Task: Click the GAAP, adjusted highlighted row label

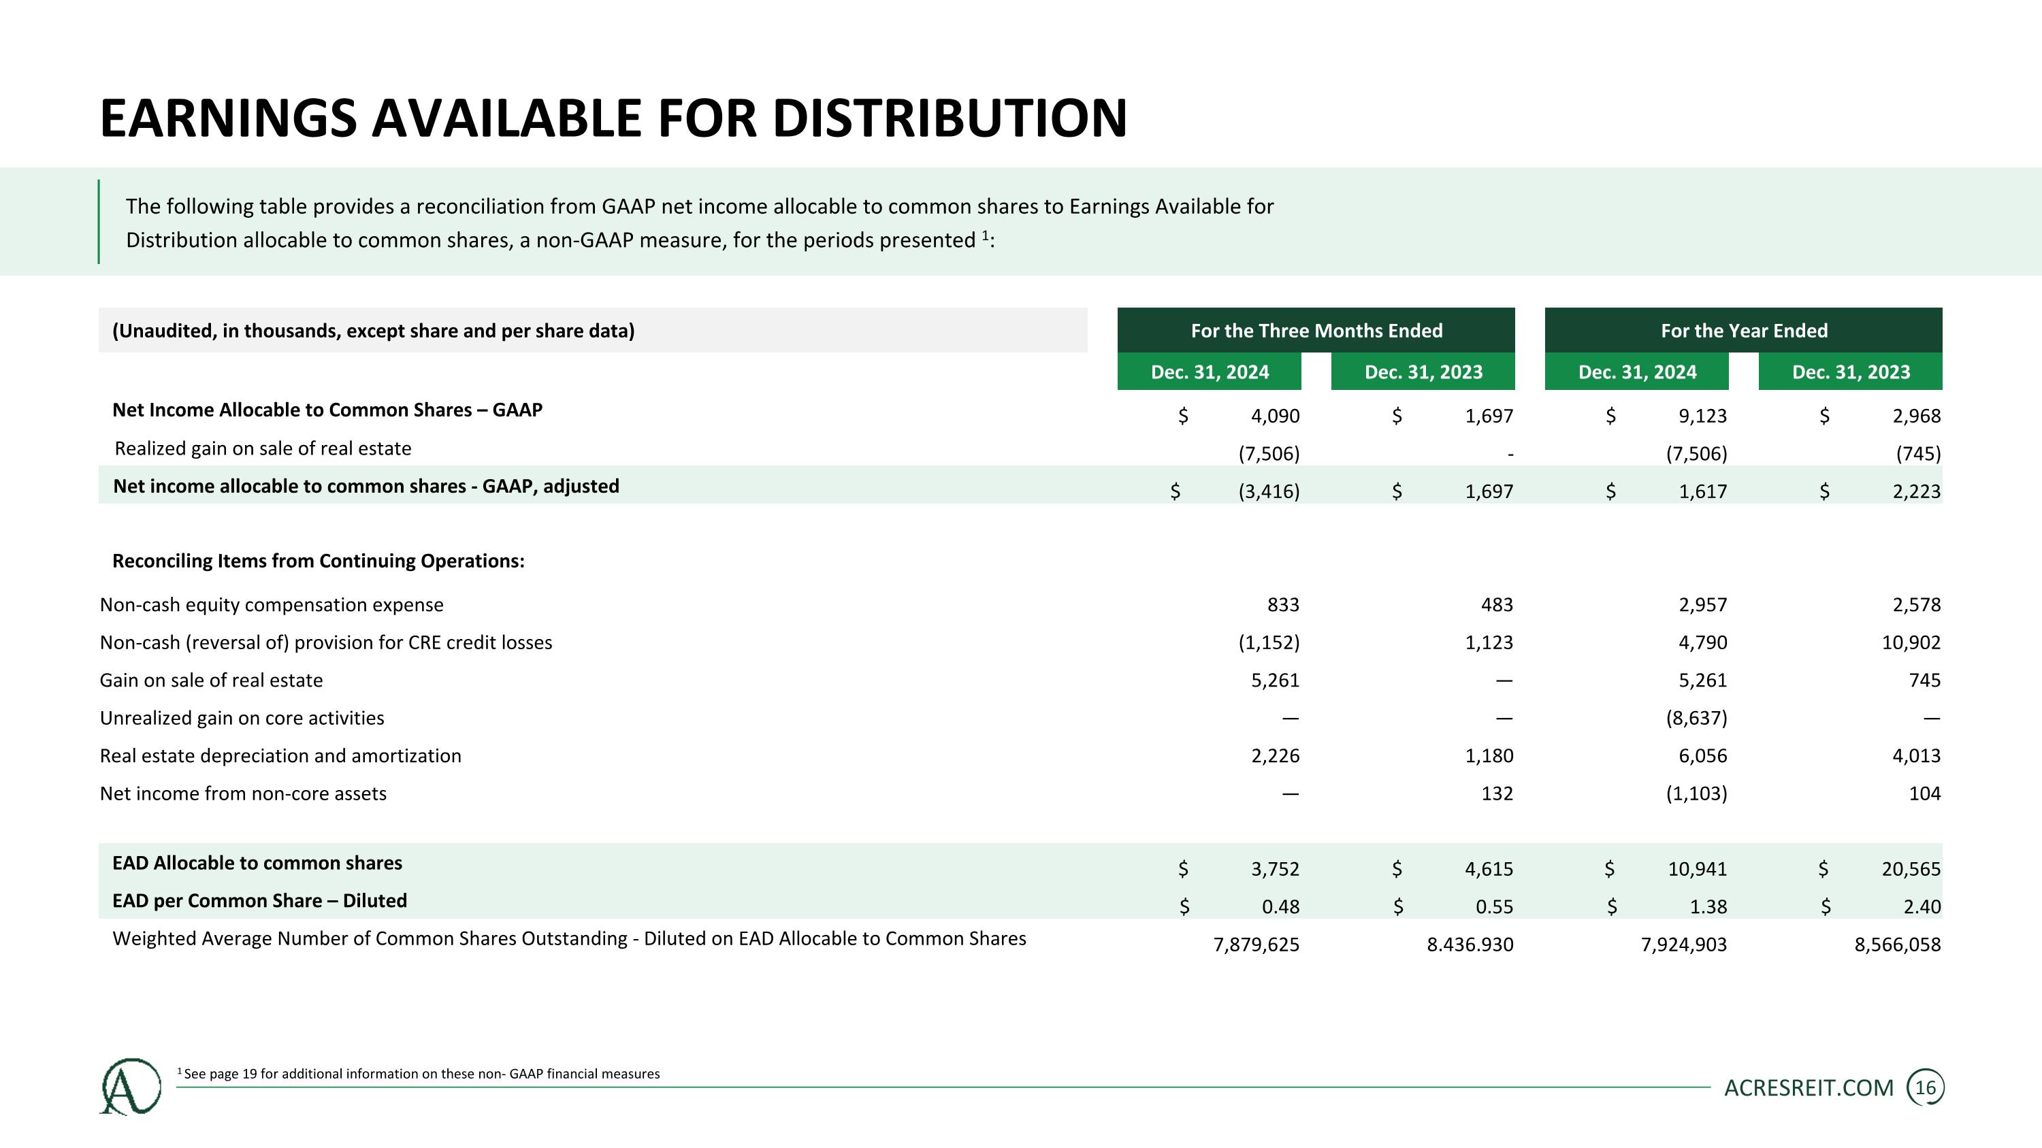Action: click(366, 486)
